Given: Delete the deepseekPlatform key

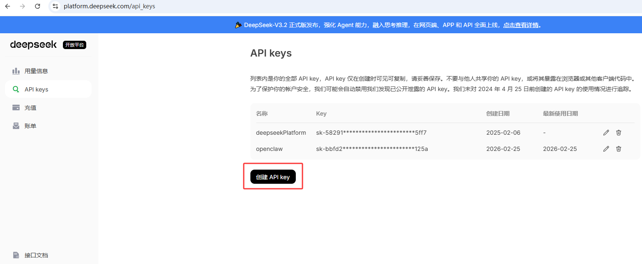Looking at the screenshot, I should (x=619, y=133).
